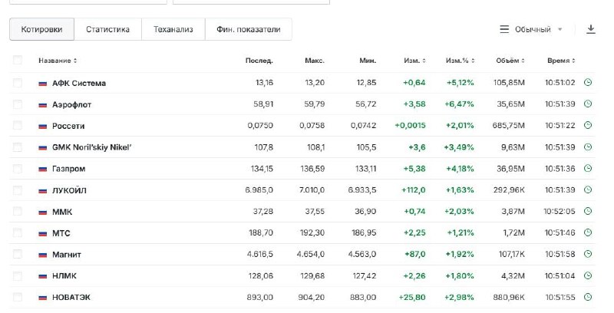
Task: Click the clock icon in Аэрофлот row
Action: (587, 104)
